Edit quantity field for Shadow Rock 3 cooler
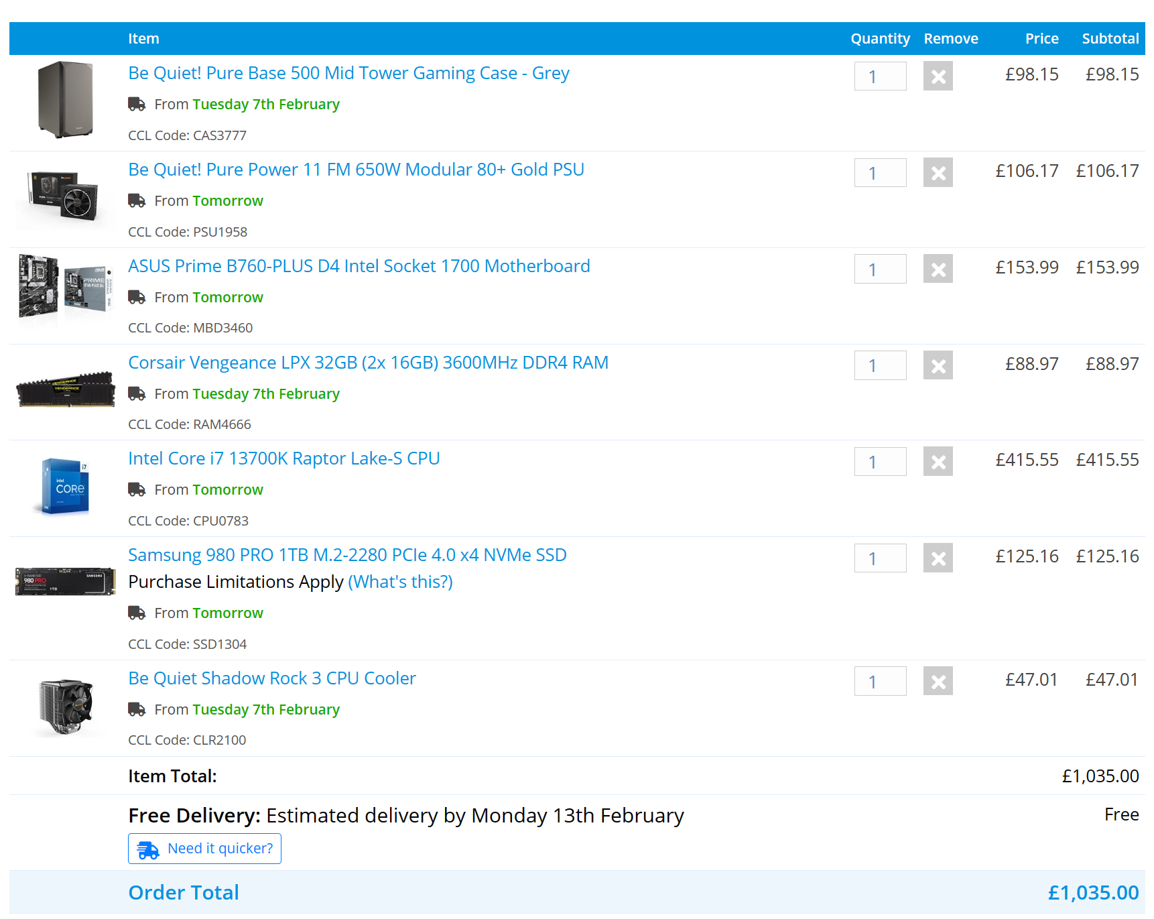 point(880,681)
